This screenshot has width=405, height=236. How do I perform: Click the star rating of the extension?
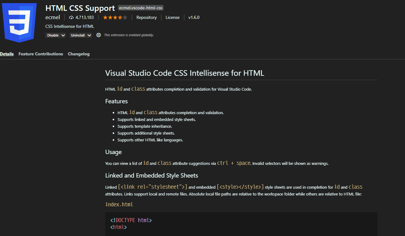(115, 17)
